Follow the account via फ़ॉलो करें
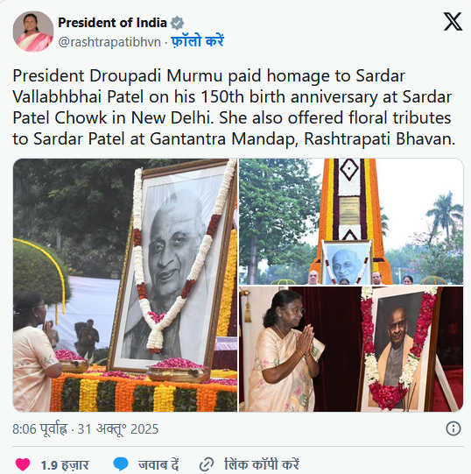Viewport: 471px width, 474px height. coord(198,41)
